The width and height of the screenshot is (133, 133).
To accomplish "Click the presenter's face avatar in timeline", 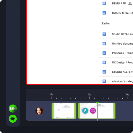I will pos(39,111).
